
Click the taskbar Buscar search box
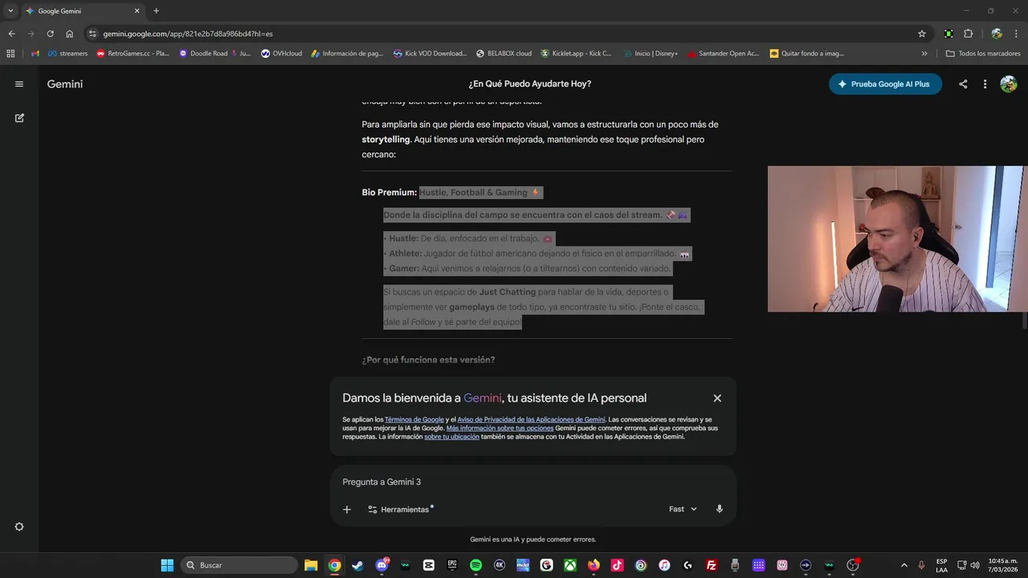(x=239, y=565)
